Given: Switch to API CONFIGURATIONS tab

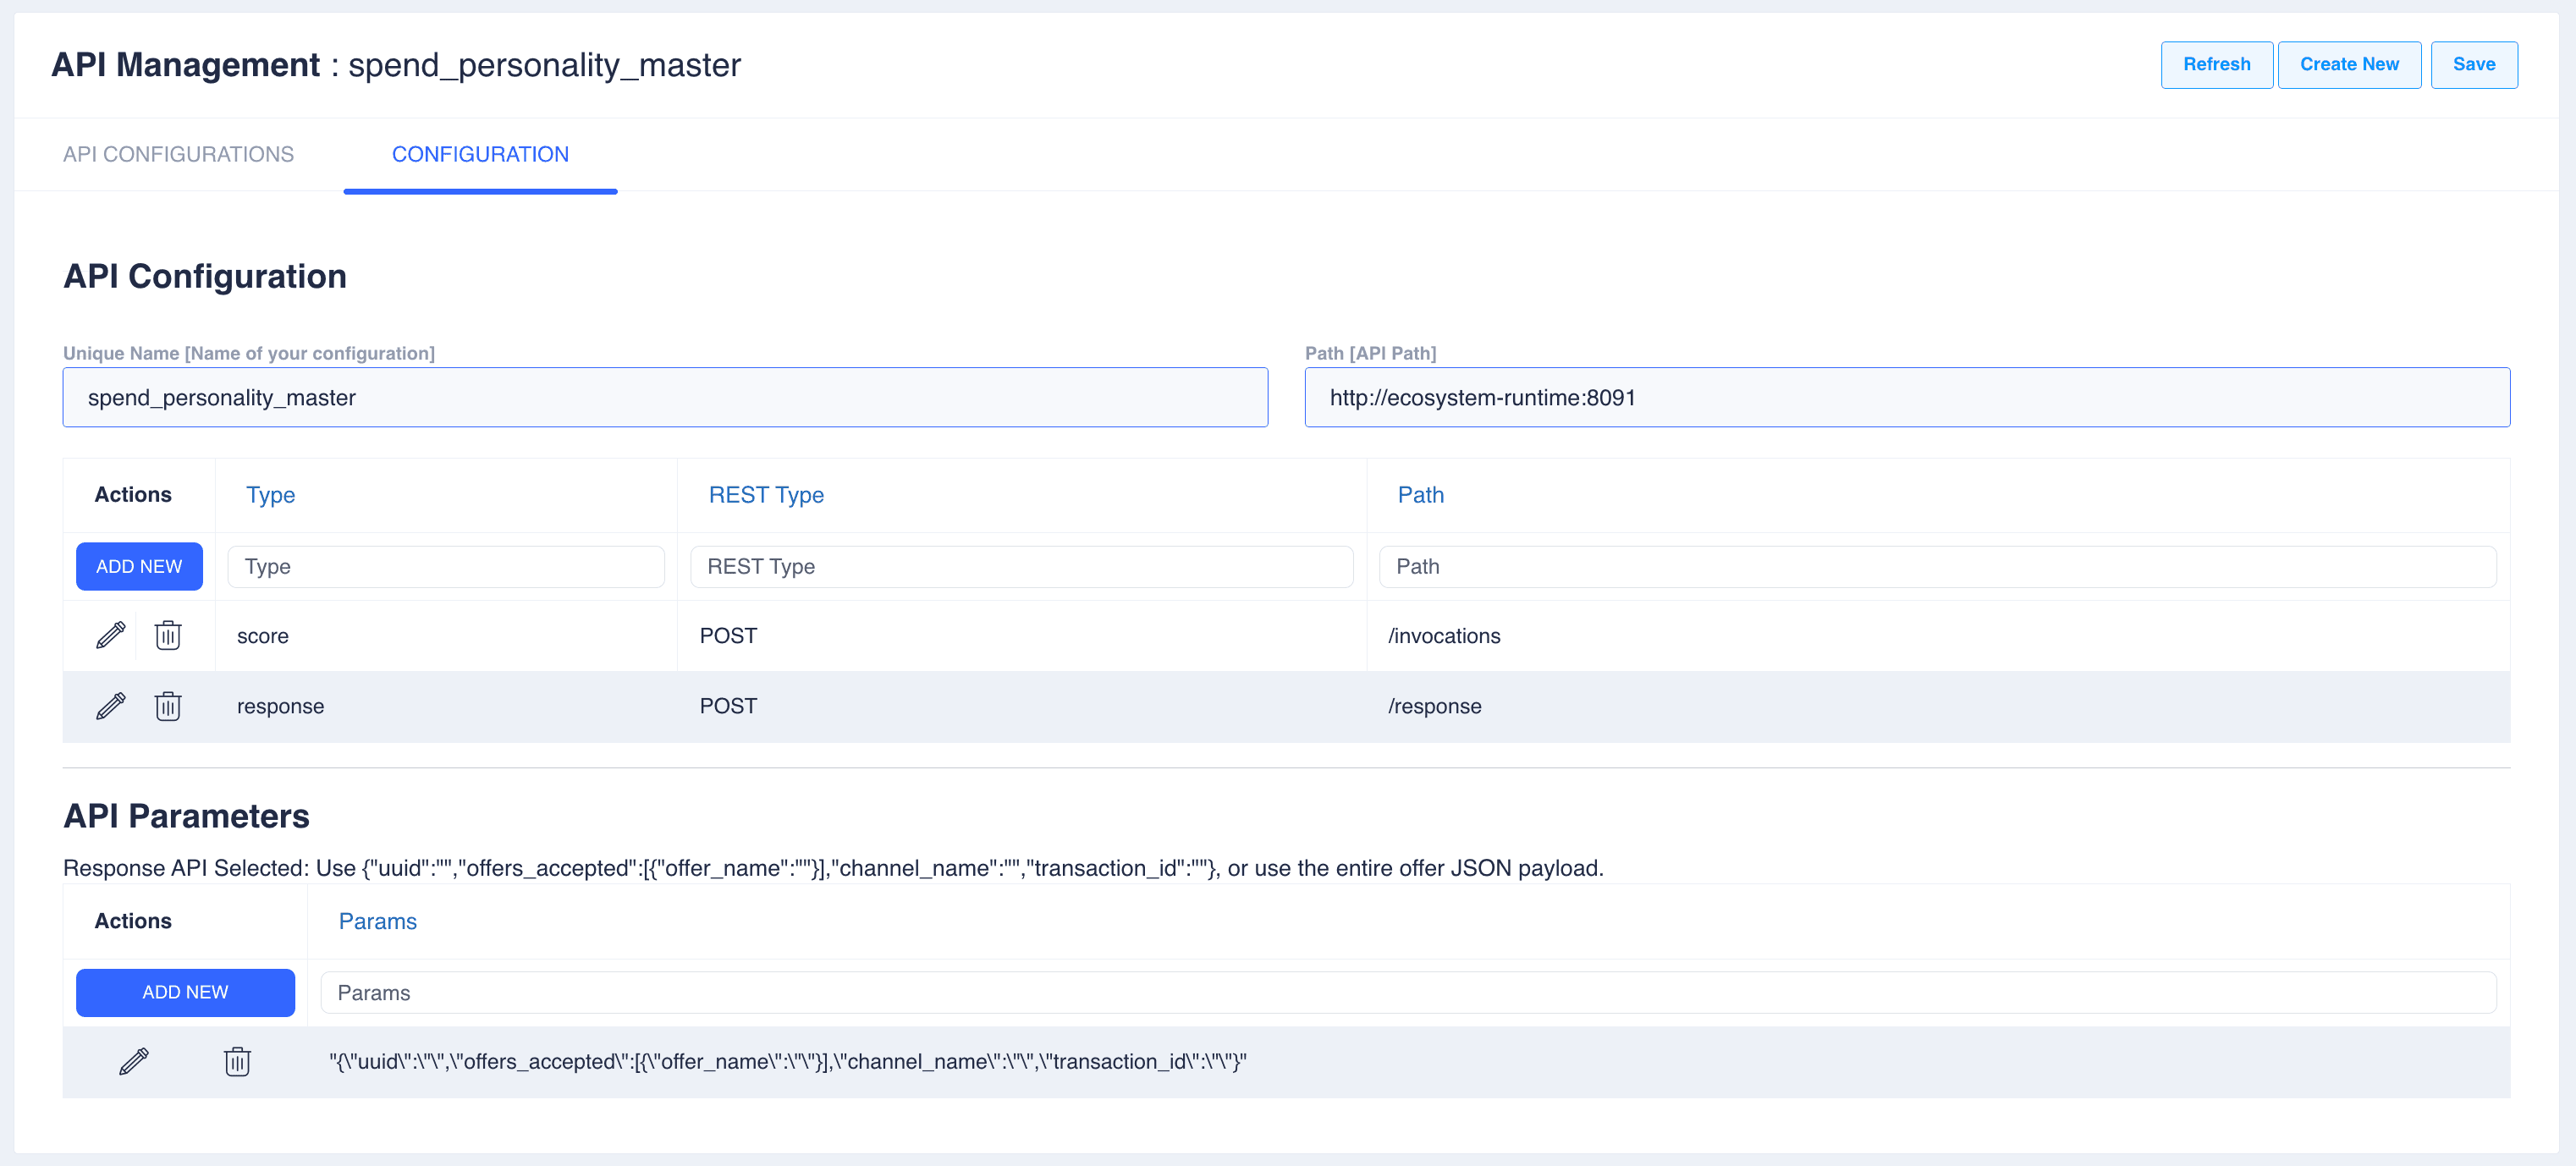Looking at the screenshot, I should [x=178, y=154].
